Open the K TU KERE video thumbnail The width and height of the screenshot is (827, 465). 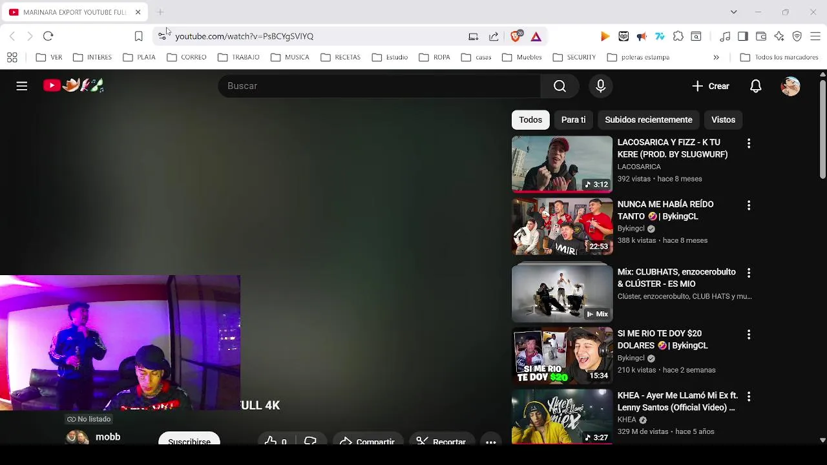[x=562, y=164]
